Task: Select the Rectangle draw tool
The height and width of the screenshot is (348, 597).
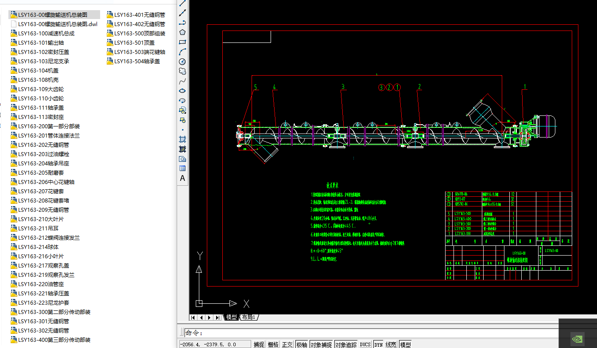Action: pos(182,42)
